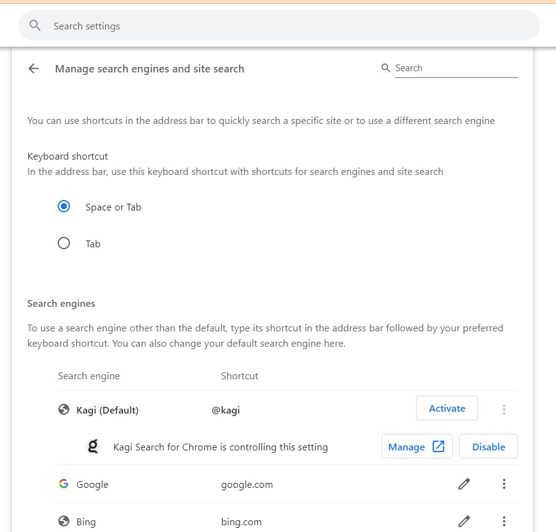Click the Google logo icon

point(64,484)
